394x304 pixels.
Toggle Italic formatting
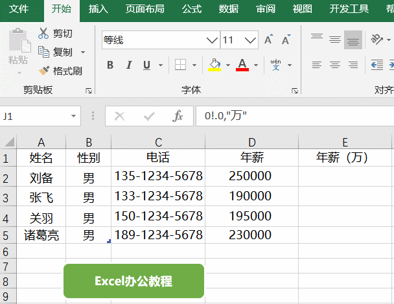(128, 65)
